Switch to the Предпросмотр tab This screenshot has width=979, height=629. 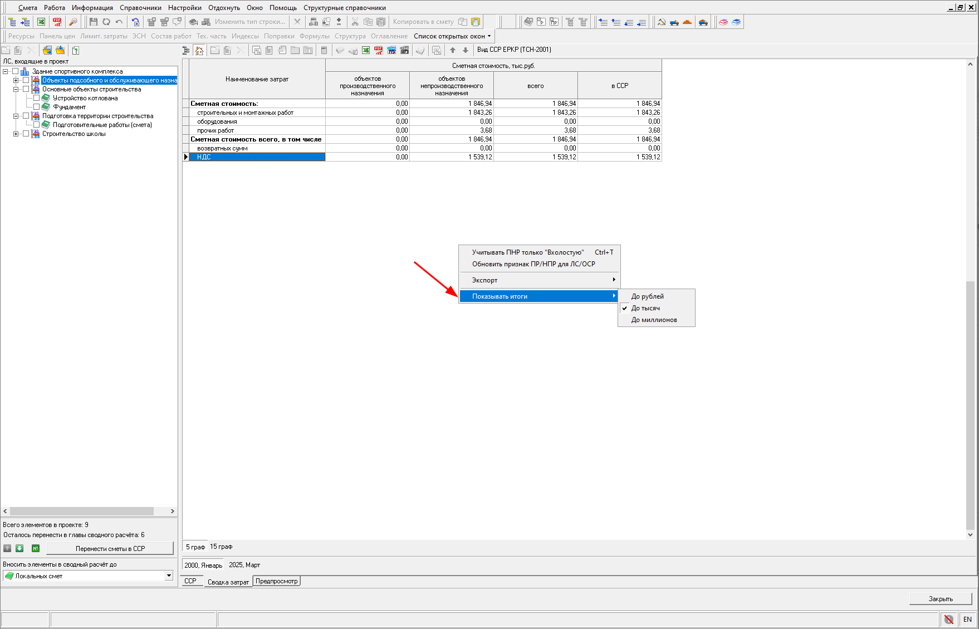tap(277, 581)
